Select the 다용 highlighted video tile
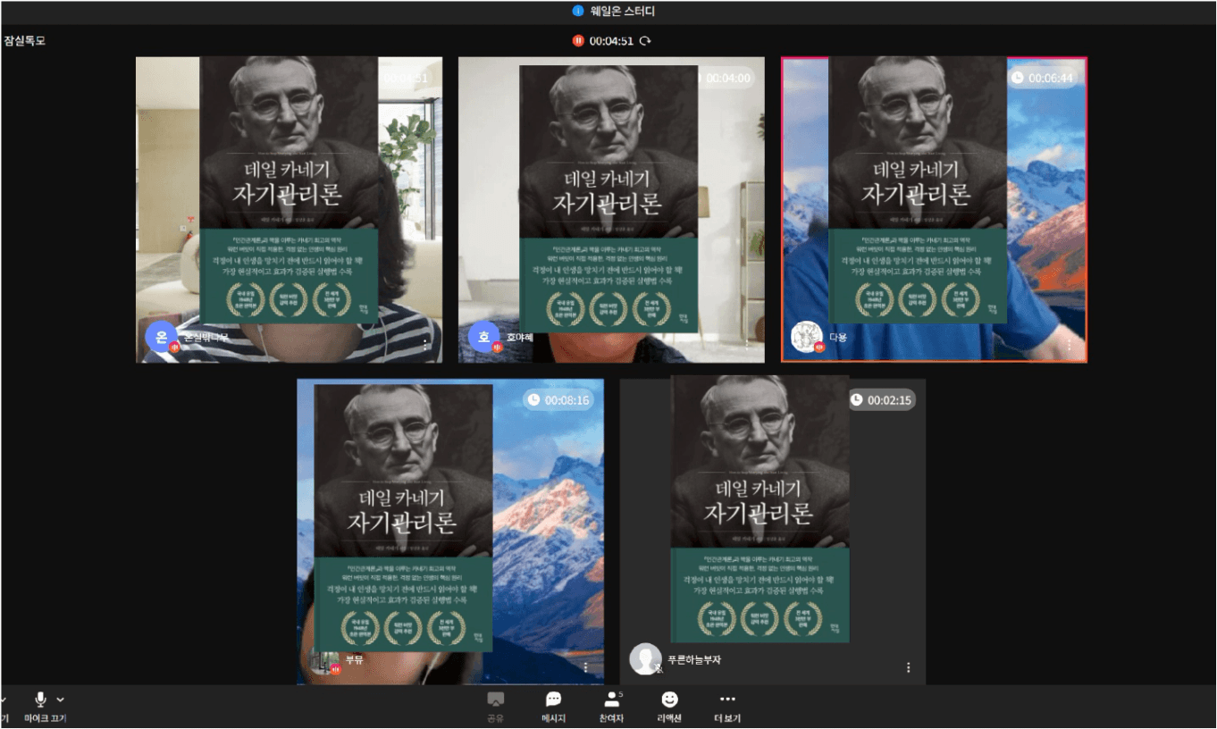The height and width of the screenshot is (729, 1217). pos(935,210)
